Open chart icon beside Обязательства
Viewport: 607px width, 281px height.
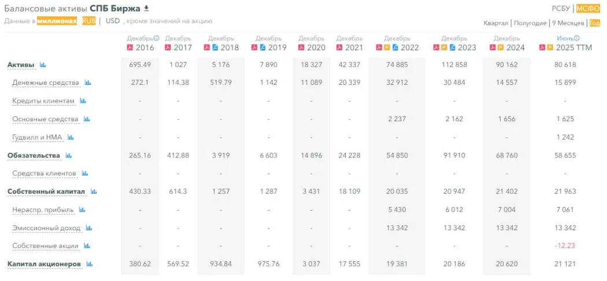[x=68, y=156]
